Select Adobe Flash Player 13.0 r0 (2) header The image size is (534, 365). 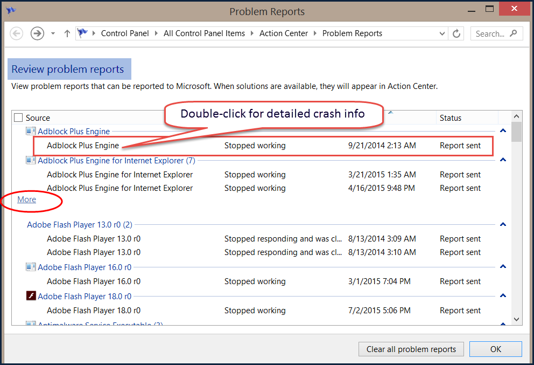(80, 225)
